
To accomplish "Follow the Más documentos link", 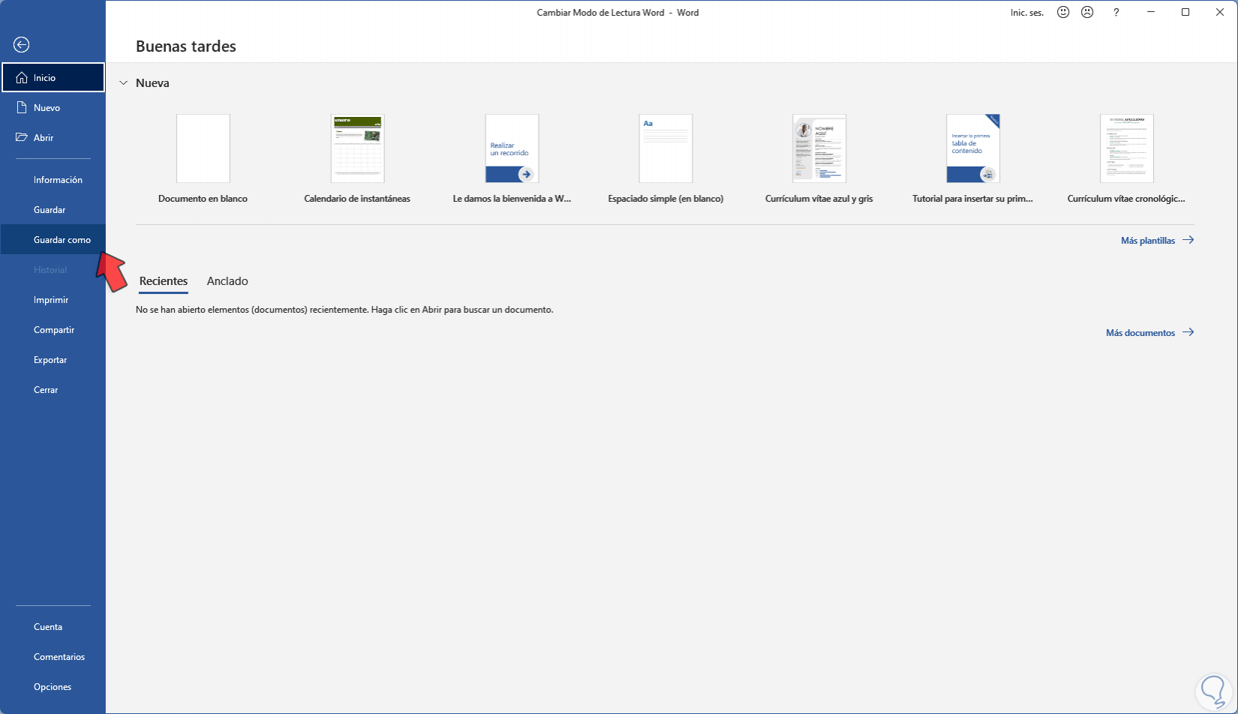I will pos(1149,333).
